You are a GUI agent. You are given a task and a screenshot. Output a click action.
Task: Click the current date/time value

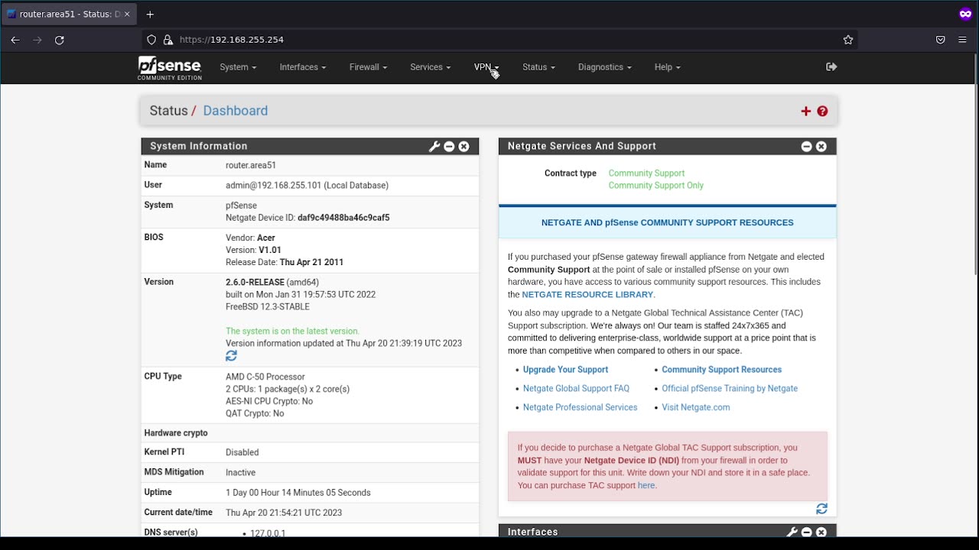coord(284,513)
